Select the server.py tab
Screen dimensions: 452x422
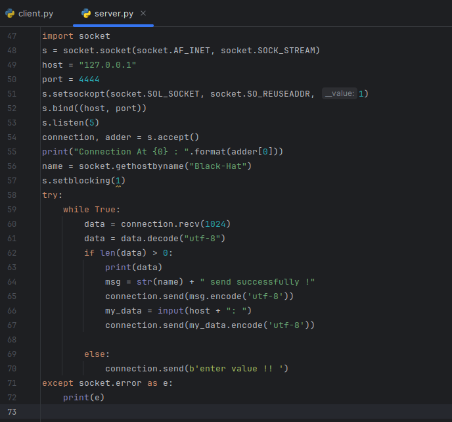[x=113, y=14]
